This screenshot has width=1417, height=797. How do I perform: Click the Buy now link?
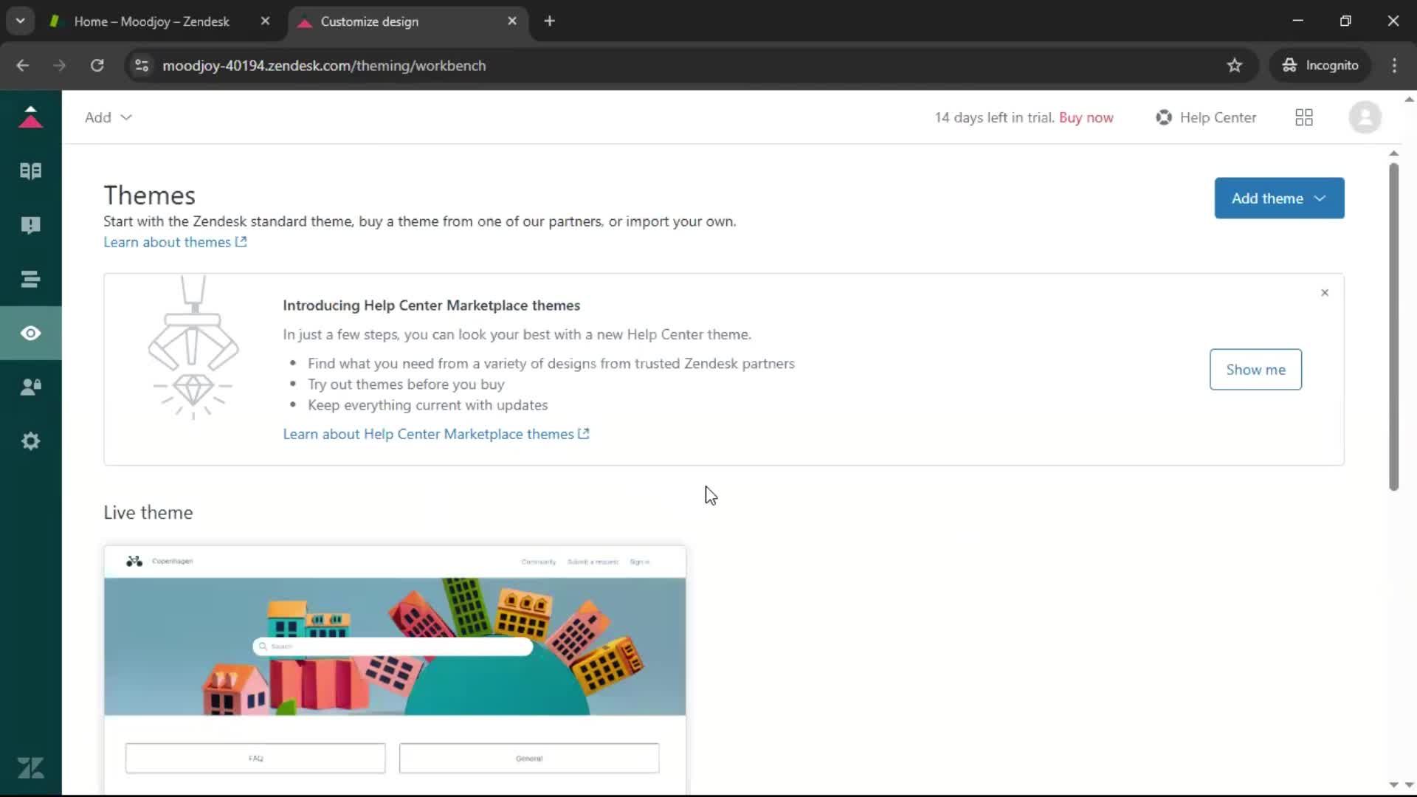pyautogui.click(x=1086, y=117)
